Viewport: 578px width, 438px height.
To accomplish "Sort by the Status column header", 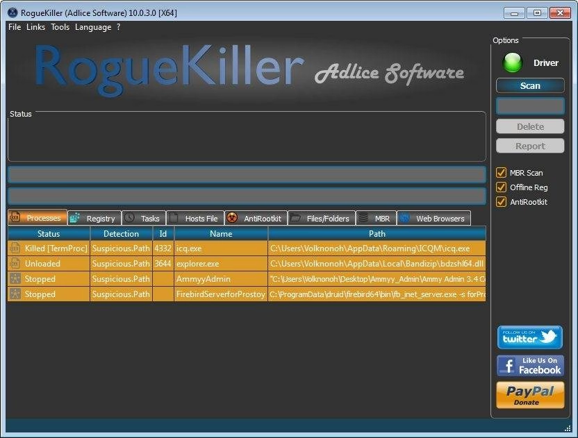I will tap(49, 233).
